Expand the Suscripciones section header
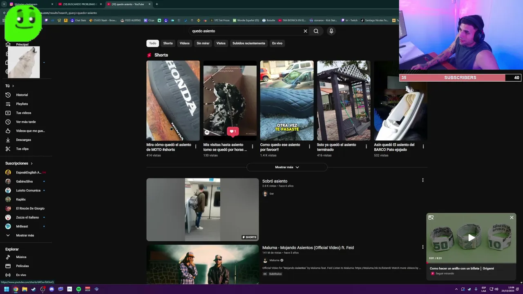 coord(19,163)
